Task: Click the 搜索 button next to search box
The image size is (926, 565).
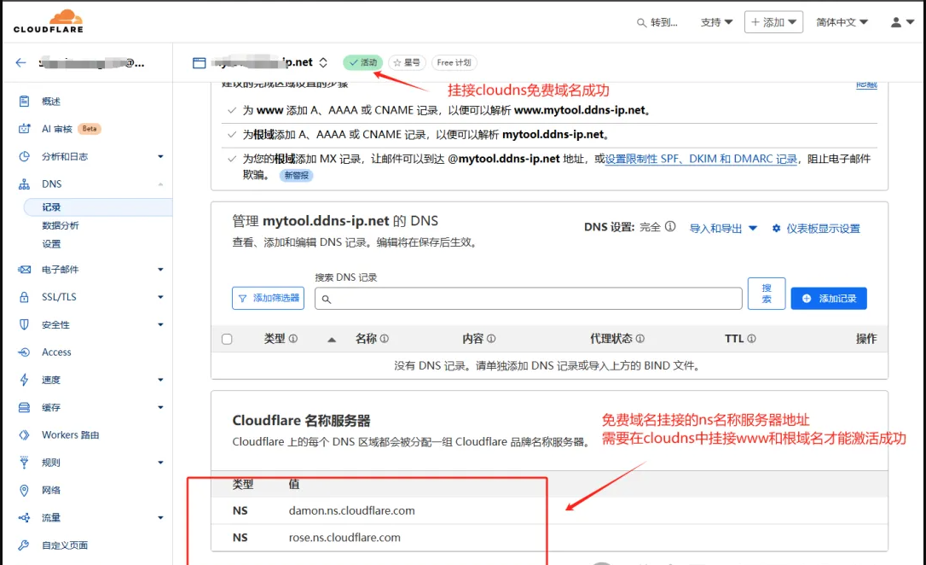Action: tap(767, 294)
